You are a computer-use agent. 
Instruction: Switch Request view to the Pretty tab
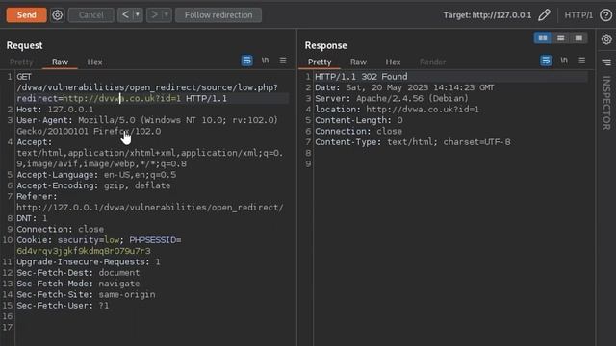[21, 62]
